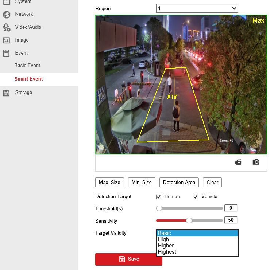
Task: Click the snapshot capture camera icon
Action: pyautogui.click(x=256, y=162)
